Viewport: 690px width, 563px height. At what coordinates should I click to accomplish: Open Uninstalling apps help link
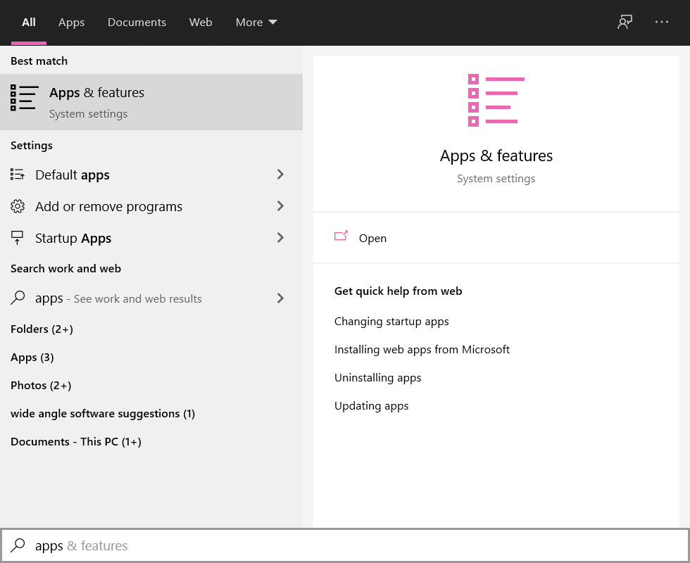tap(377, 378)
